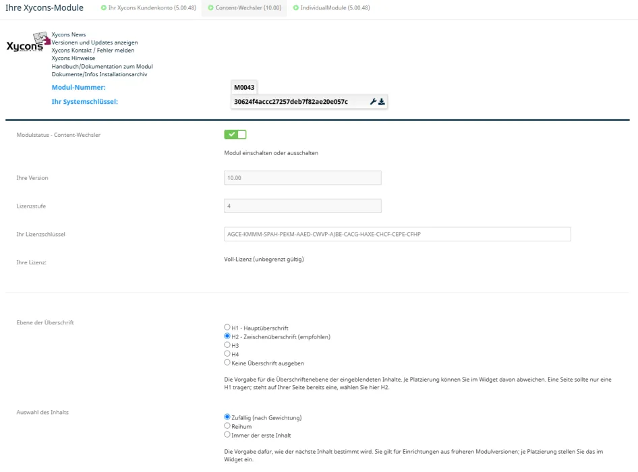This screenshot has width=638, height=472.
Task: Select Zufällig (nach Gewichtung) option
Action: point(227,417)
